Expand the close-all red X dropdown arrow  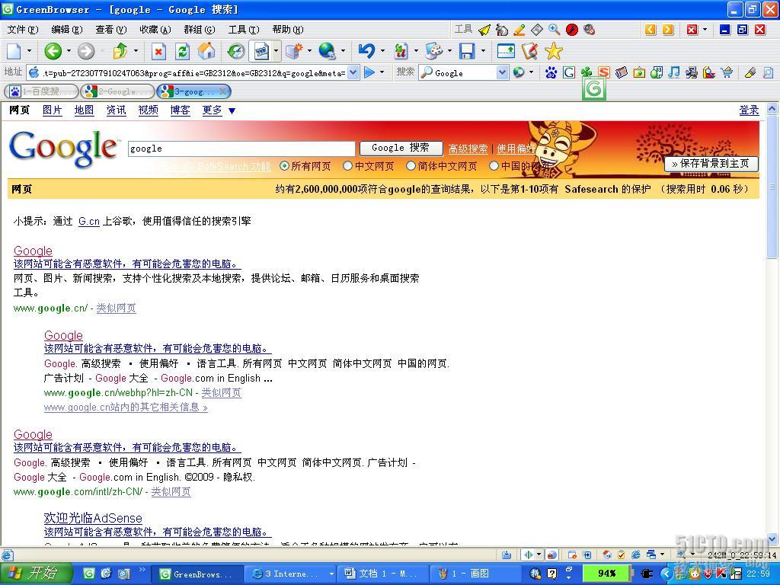click(x=705, y=30)
